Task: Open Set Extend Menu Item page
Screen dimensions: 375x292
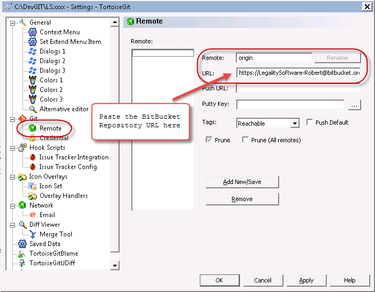Action: coord(70,42)
